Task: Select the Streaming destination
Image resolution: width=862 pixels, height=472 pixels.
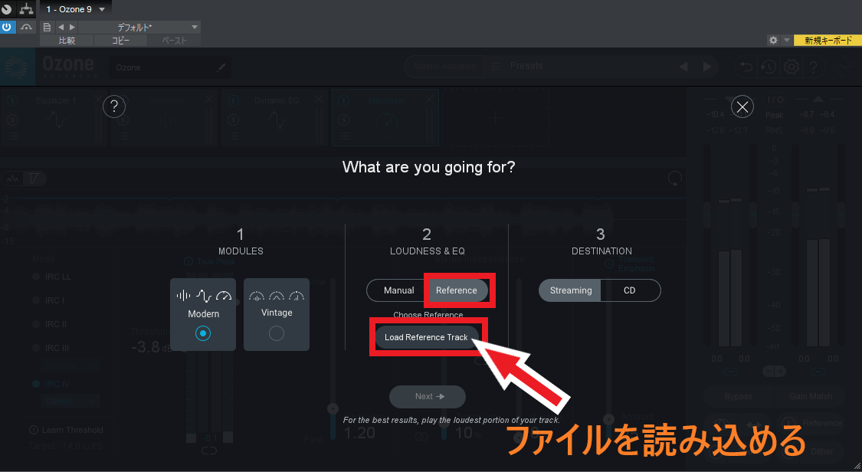Action: (571, 290)
